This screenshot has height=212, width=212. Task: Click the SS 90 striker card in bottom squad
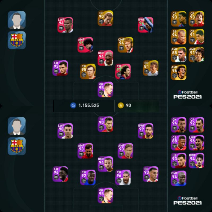point(105,124)
